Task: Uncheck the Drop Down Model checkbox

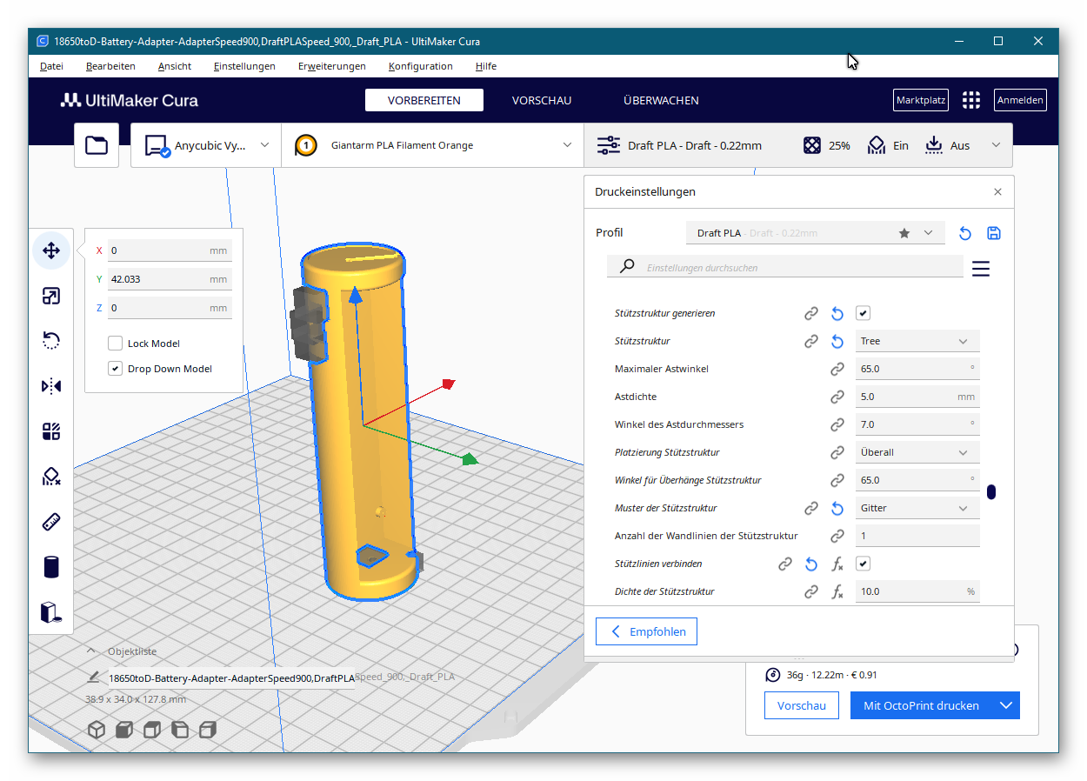Action: click(x=116, y=369)
